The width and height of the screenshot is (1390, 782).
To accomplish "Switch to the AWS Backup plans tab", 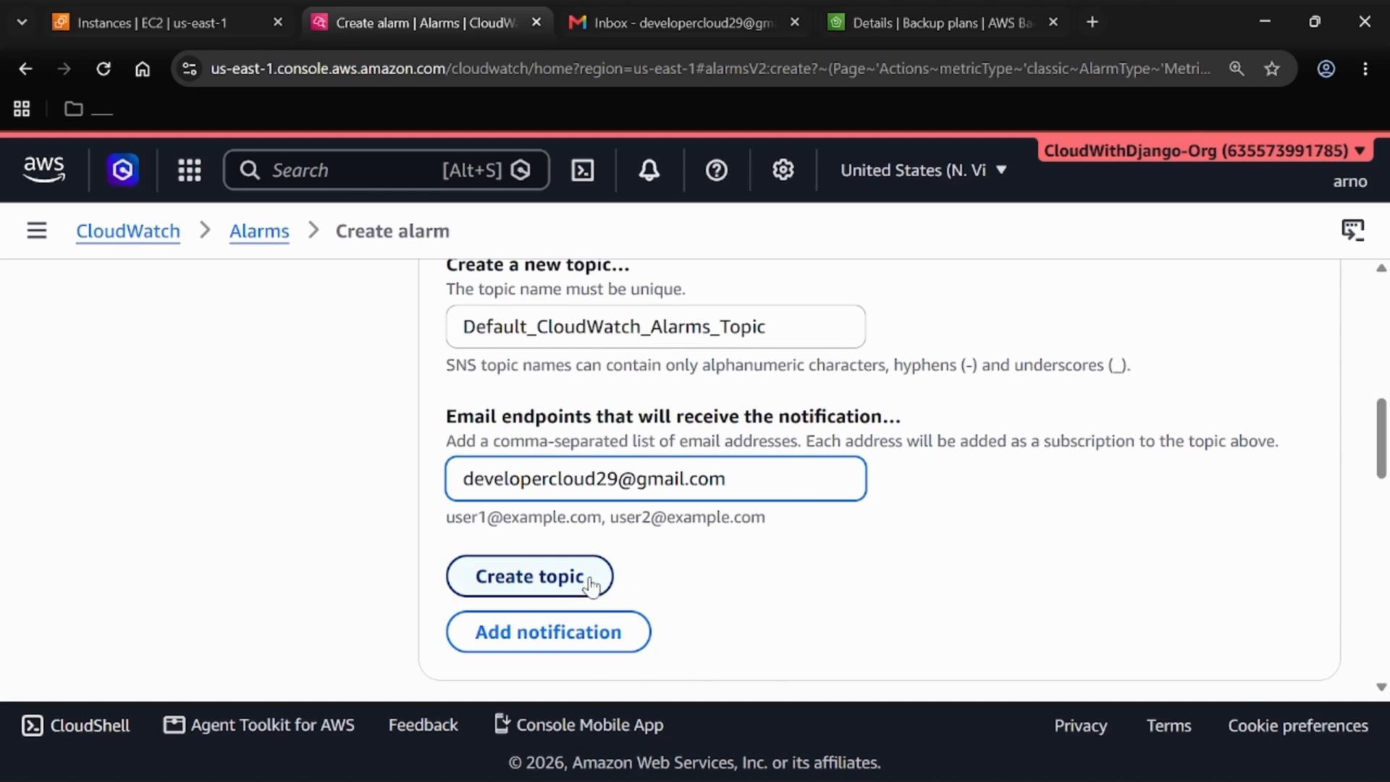I will tap(943, 22).
